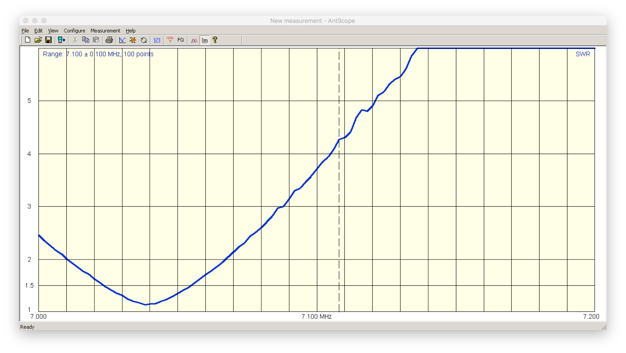The width and height of the screenshot is (626, 353).
Task: Click the blue 123 data icon
Action: [157, 40]
